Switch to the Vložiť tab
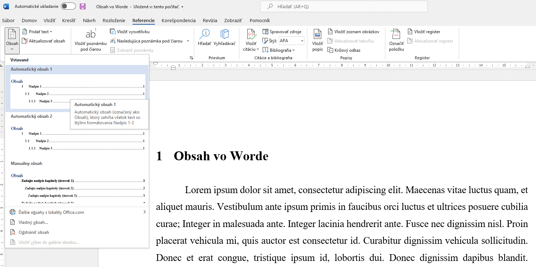Screen dimensions: 536x267 pos(50,20)
